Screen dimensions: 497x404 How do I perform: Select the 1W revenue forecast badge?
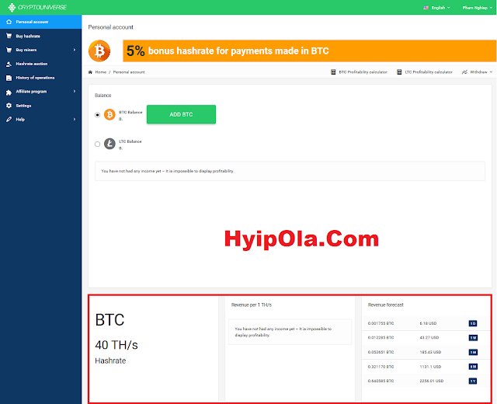pos(473,338)
